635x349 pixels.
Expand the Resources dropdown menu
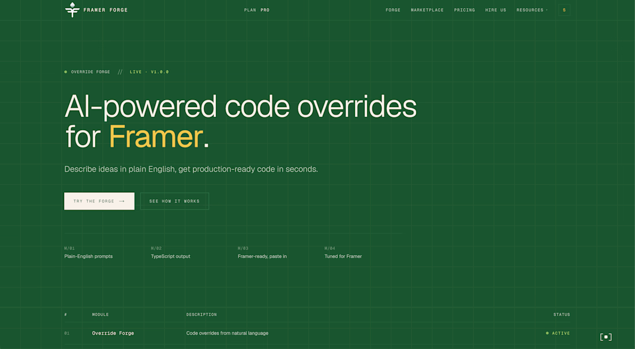click(532, 10)
